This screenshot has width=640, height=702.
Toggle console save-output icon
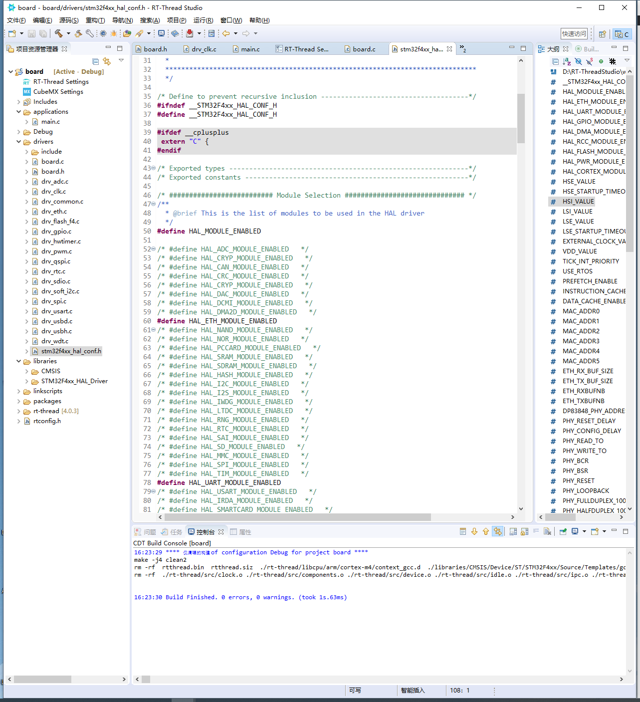pos(513,531)
